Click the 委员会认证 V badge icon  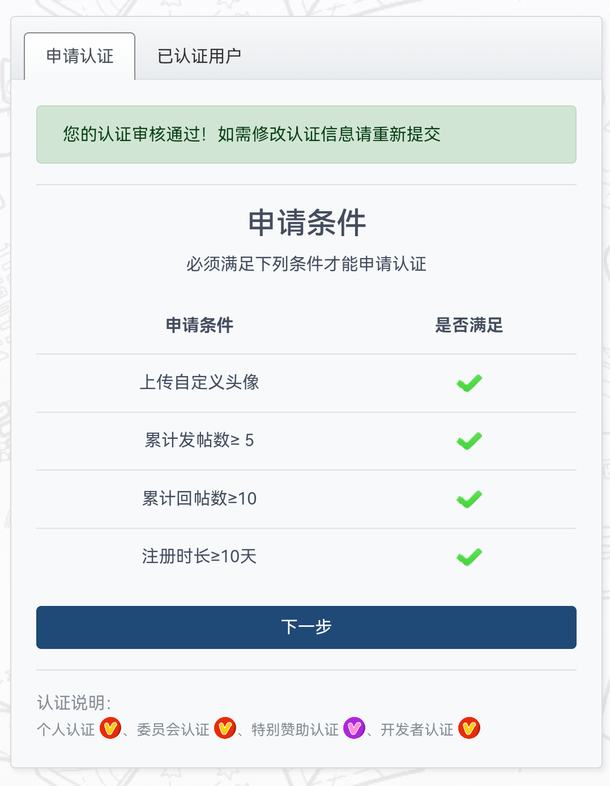(x=225, y=728)
